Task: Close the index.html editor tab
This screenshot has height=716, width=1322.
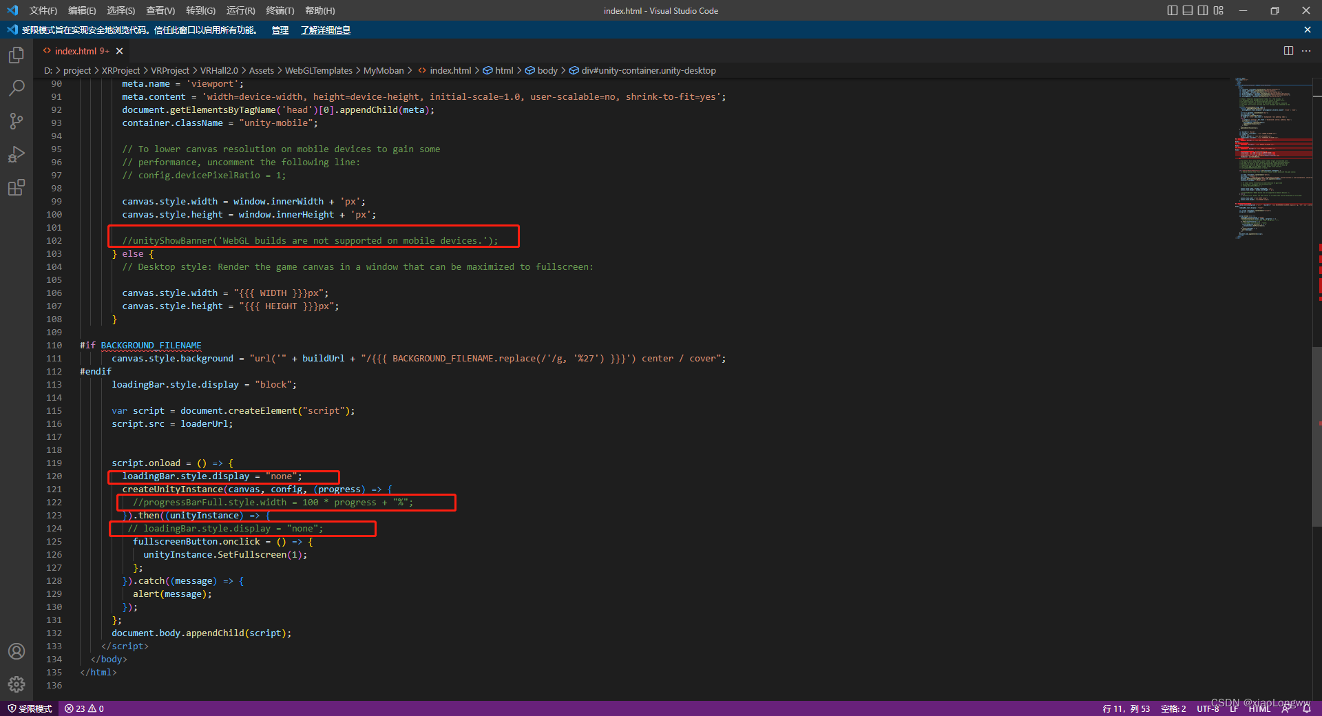Action: [x=120, y=51]
